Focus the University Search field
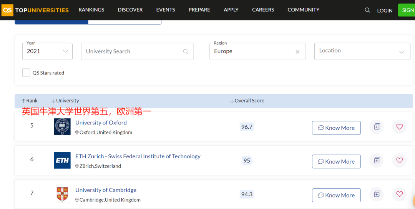415x209 pixels. (137, 51)
